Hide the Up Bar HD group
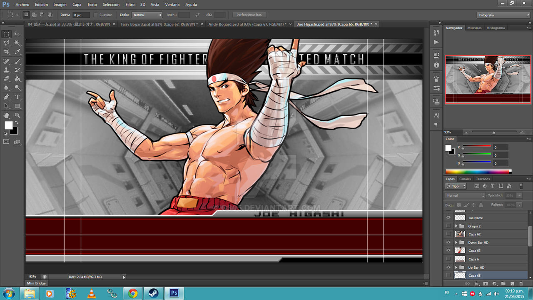 (x=448, y=267)
